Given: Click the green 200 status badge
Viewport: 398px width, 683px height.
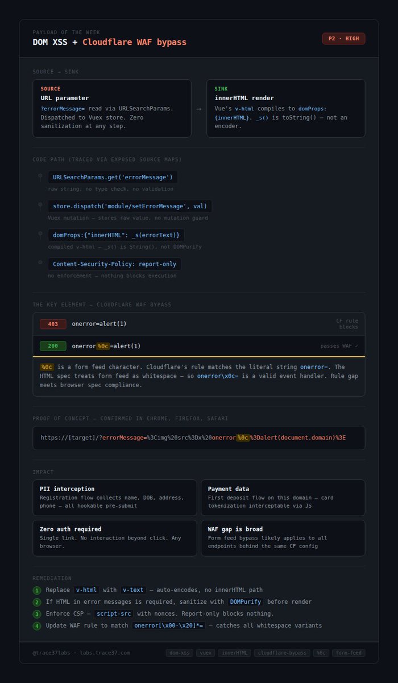Looking at the screenshot, I should 53,346.
